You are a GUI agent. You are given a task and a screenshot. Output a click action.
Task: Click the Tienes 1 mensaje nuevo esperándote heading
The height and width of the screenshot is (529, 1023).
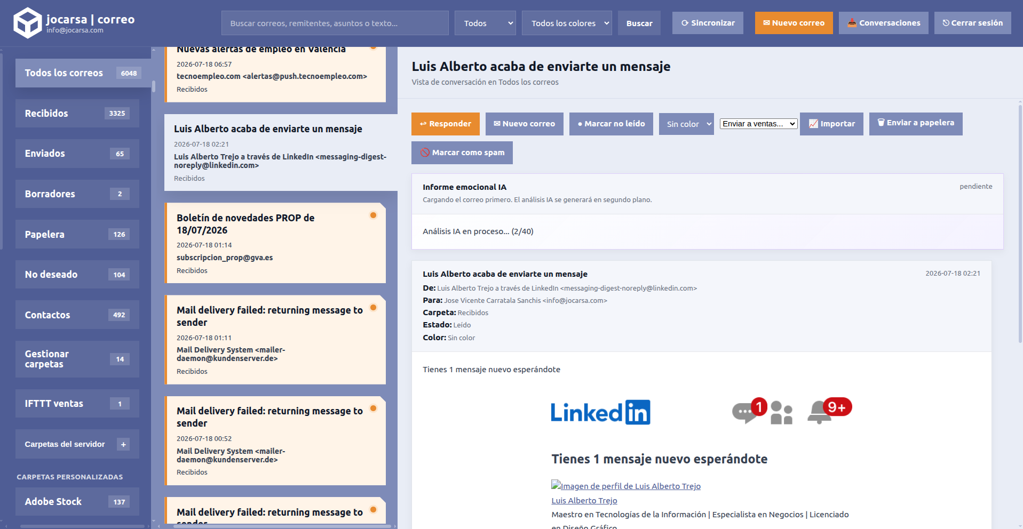660,459
